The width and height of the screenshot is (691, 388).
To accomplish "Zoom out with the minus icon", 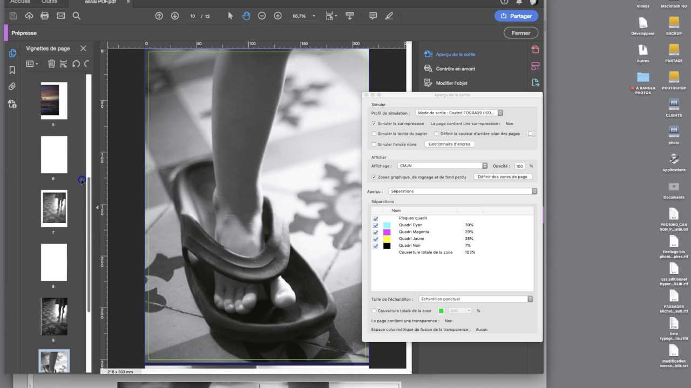I will point(262,16).
